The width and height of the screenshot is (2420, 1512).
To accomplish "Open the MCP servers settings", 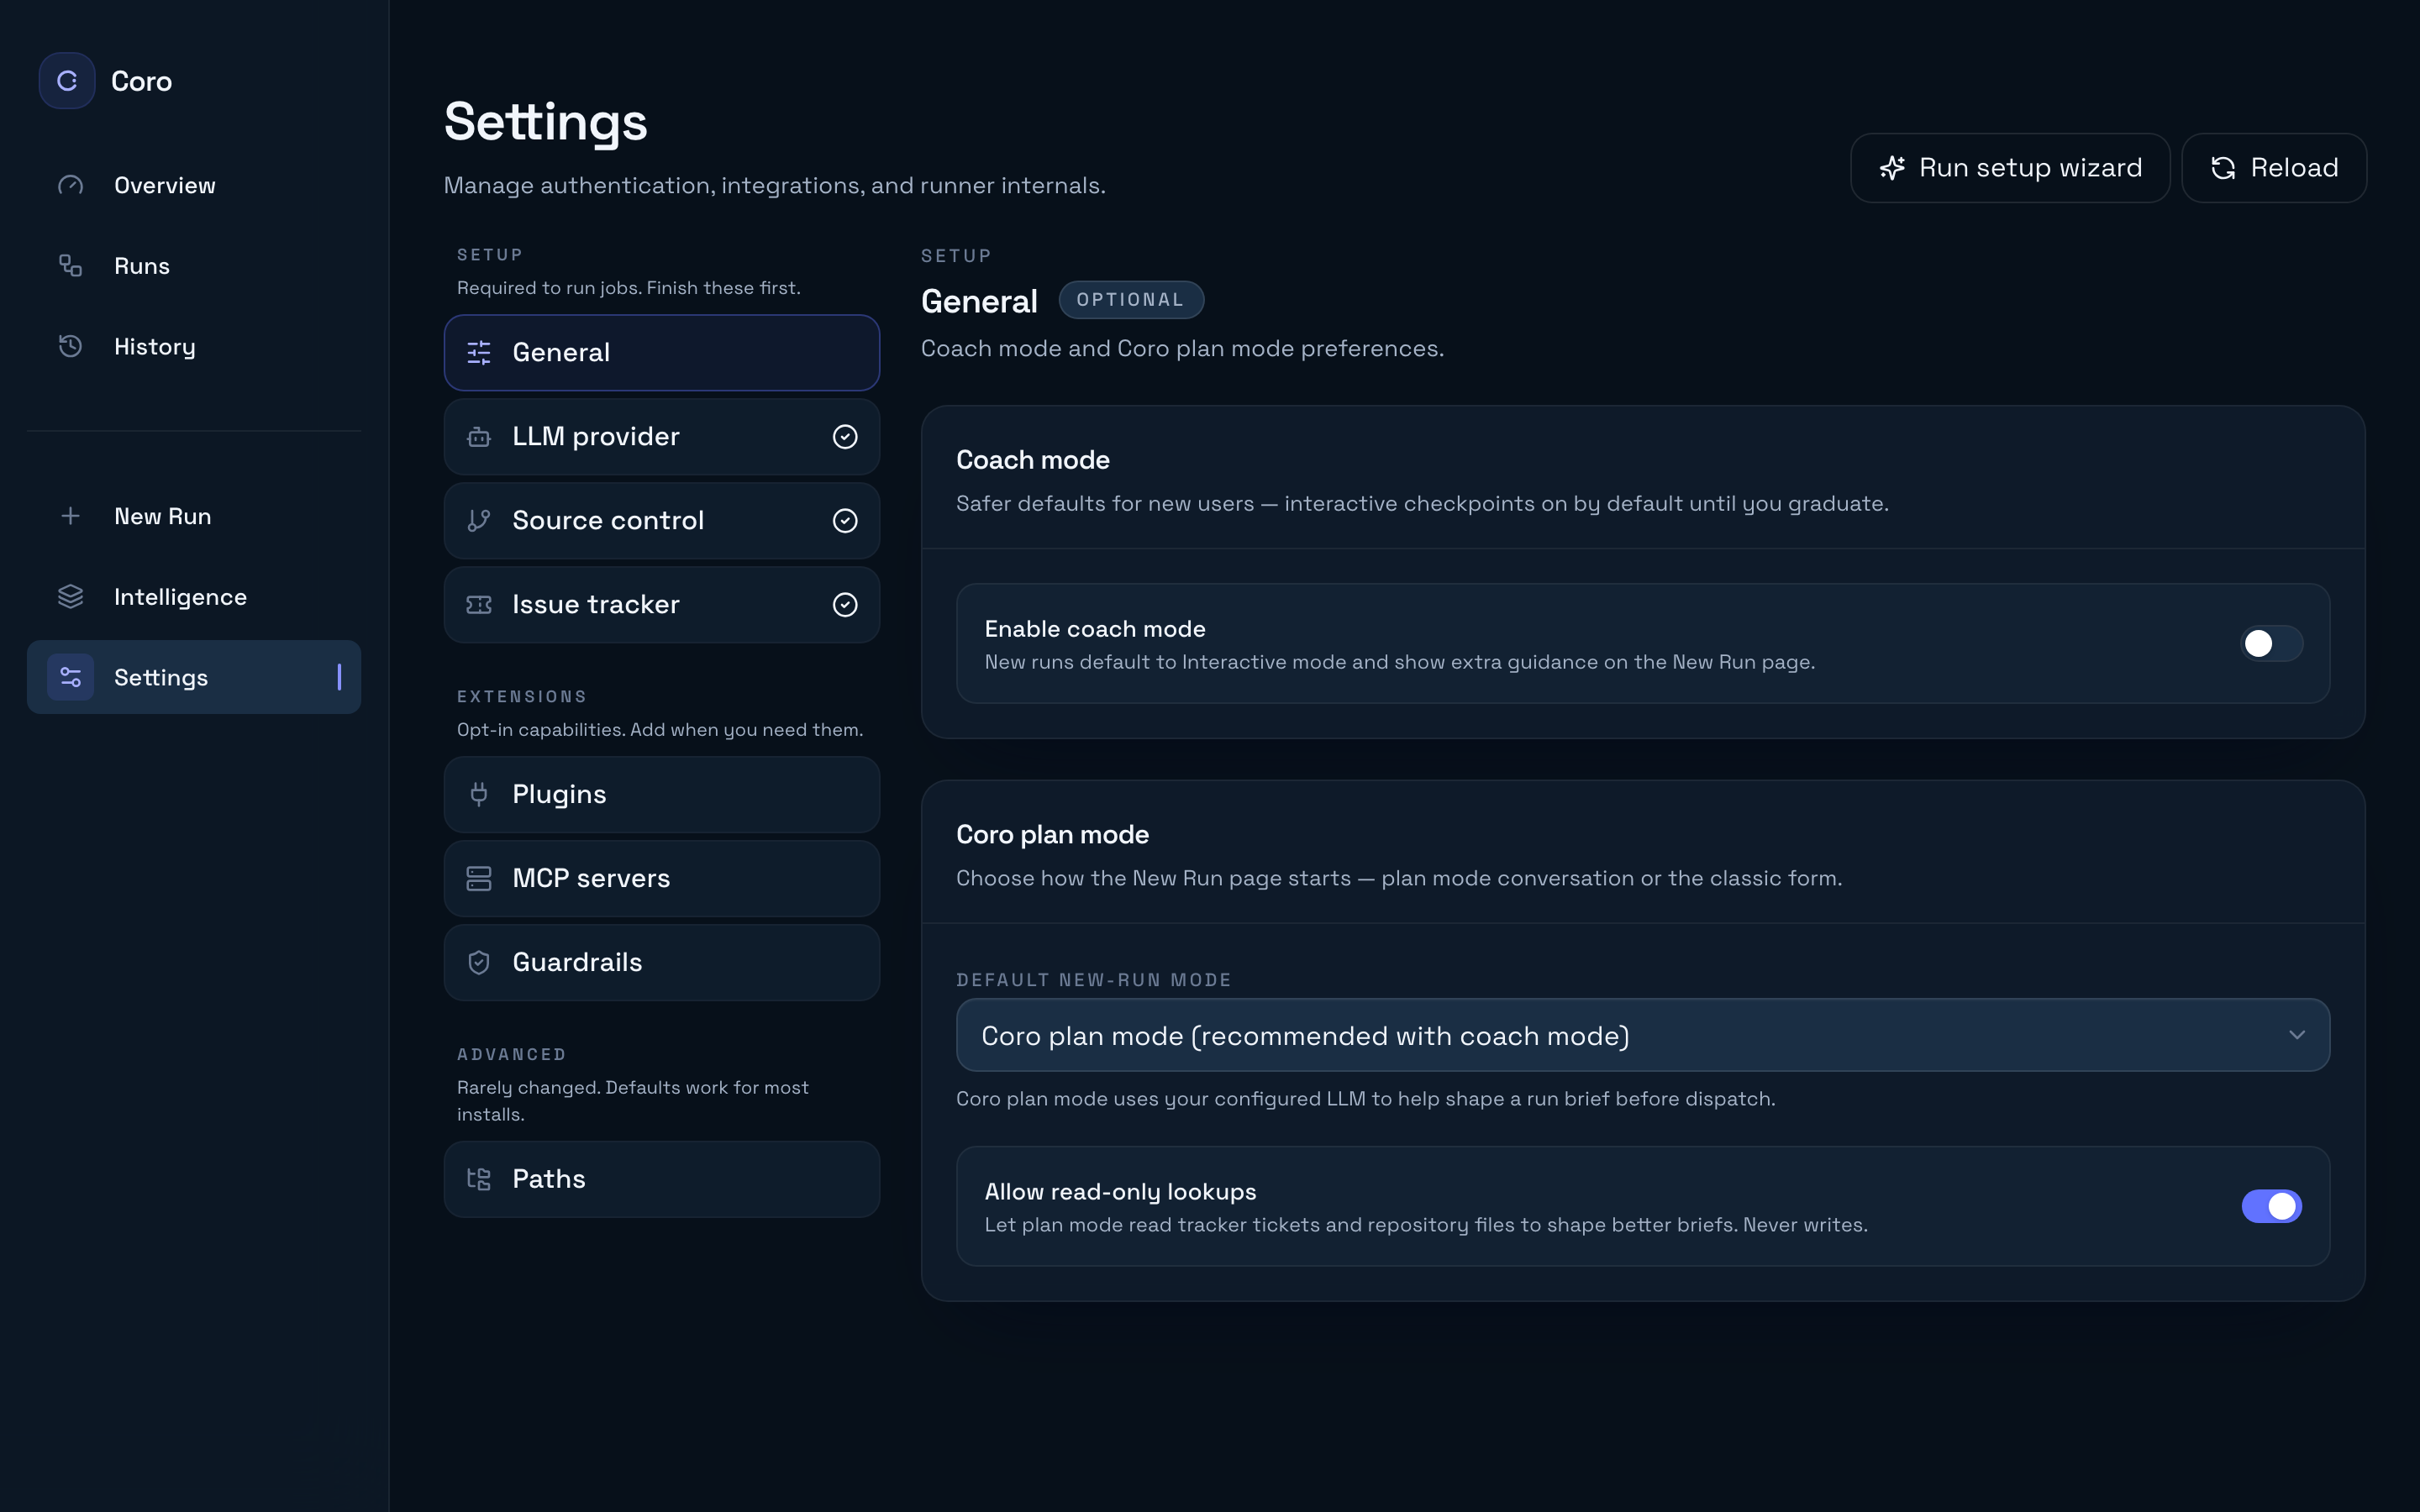I will (x=662, y=878).
